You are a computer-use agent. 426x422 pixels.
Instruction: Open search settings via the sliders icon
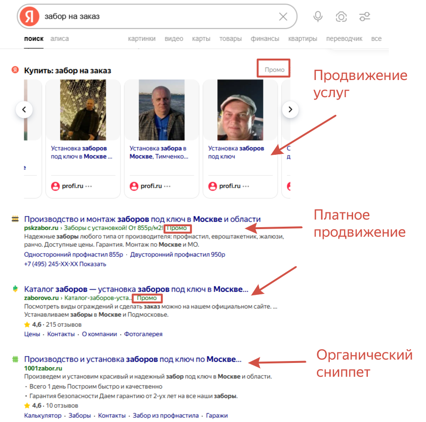(x=365, y=17)
